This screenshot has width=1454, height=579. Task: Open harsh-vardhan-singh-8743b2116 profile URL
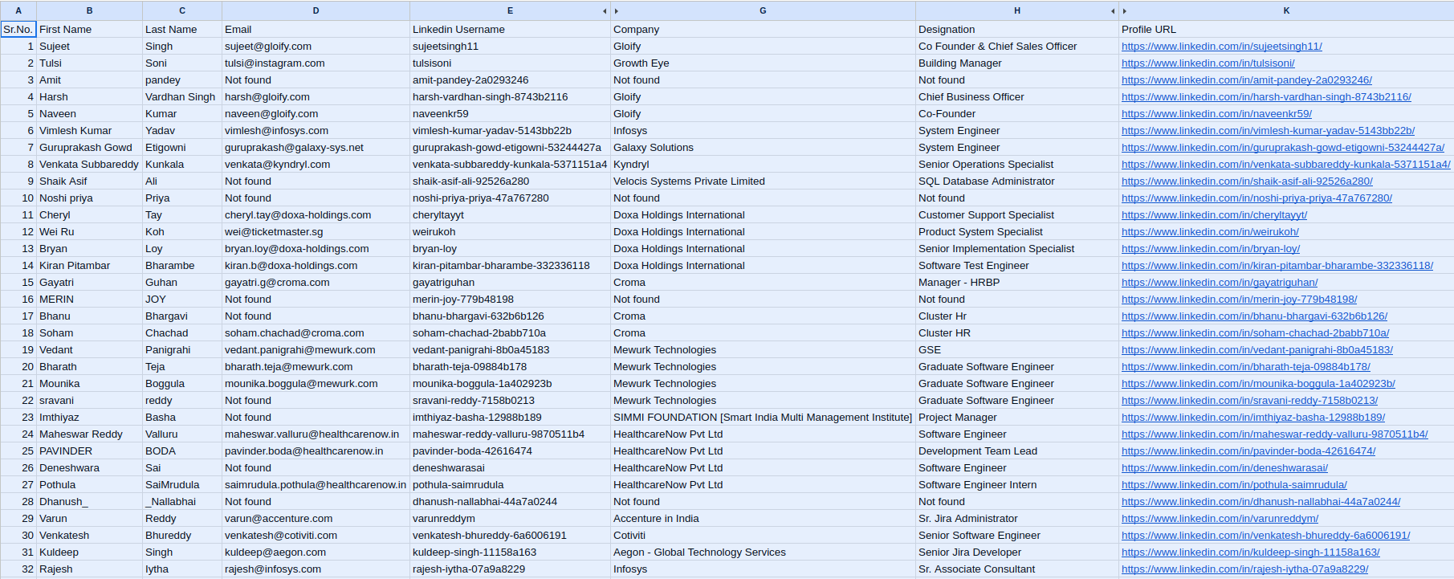(x=1266, y=97)
